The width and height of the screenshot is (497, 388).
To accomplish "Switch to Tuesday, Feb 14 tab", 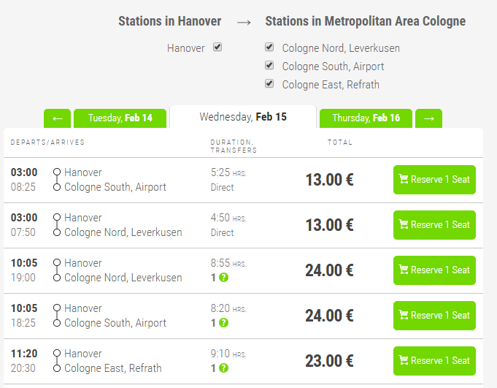I will click(x=120, y=118).
